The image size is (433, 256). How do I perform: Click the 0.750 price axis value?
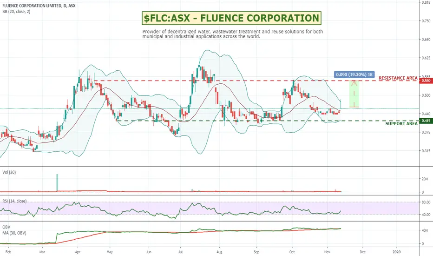[426, 21]
